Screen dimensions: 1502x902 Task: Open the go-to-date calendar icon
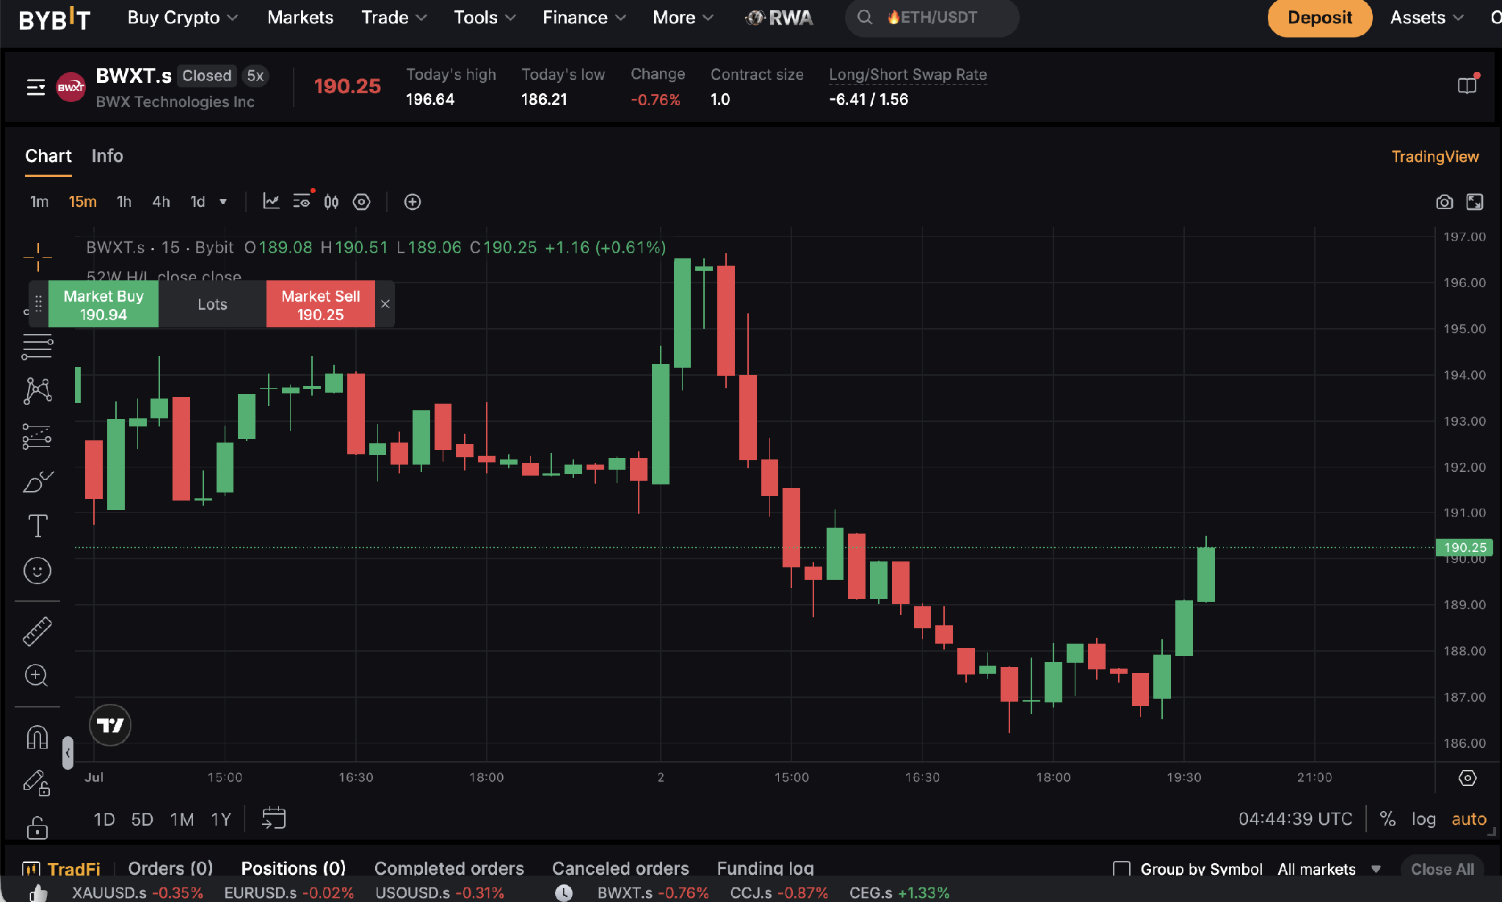[x=274, y=818]
